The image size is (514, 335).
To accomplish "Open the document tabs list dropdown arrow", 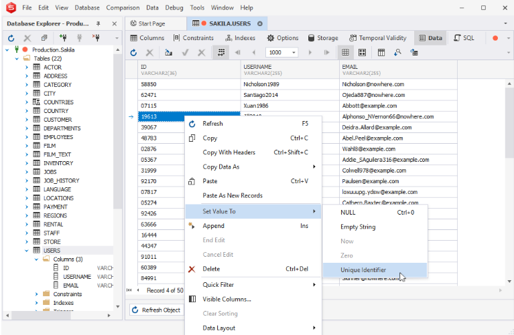I will (505, 23).
